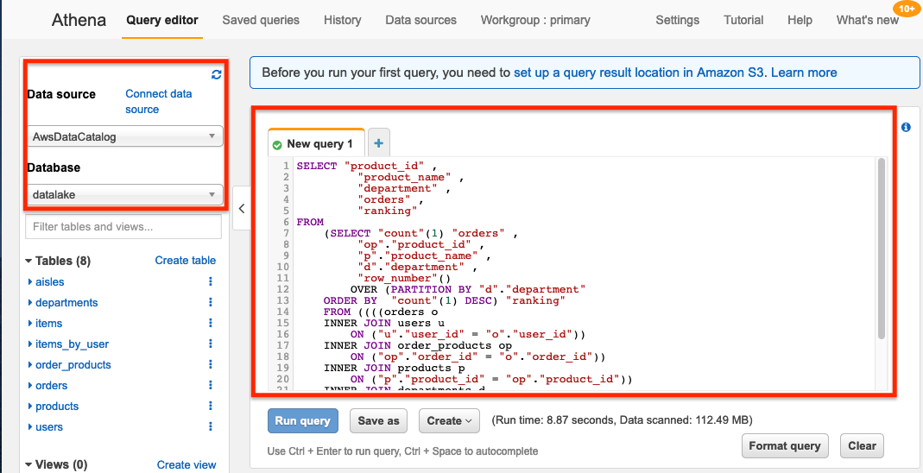Open the options menu for the users table

[210, 426]
